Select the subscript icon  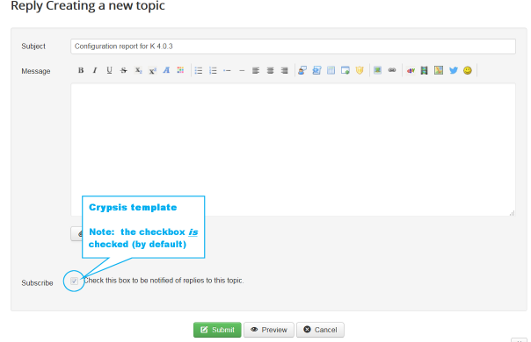[x=138, y=70]
